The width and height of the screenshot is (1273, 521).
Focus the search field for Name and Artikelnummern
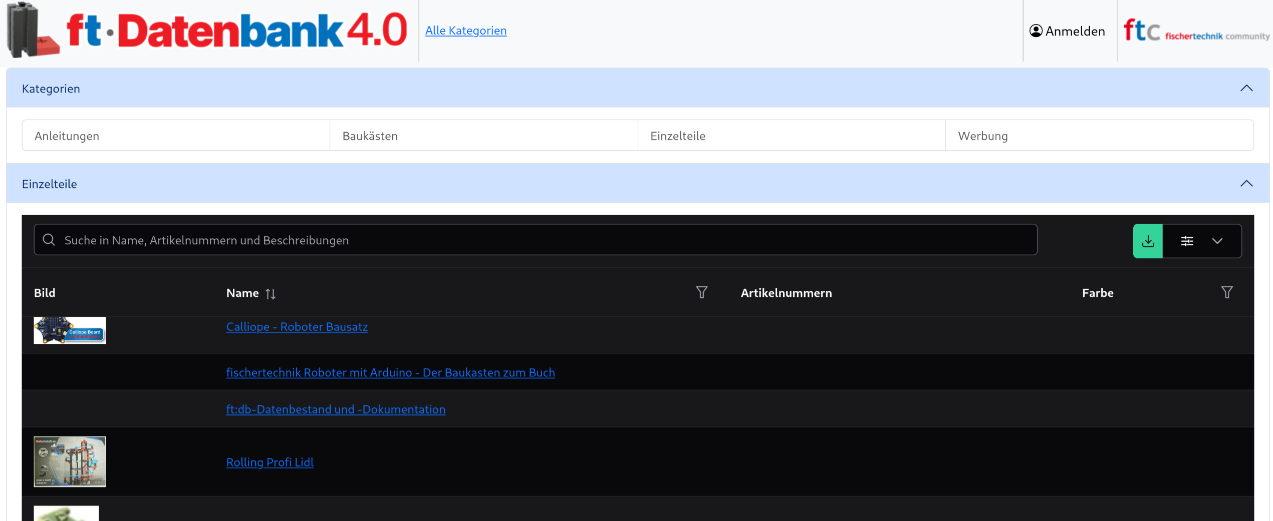[x=536, y=240]
